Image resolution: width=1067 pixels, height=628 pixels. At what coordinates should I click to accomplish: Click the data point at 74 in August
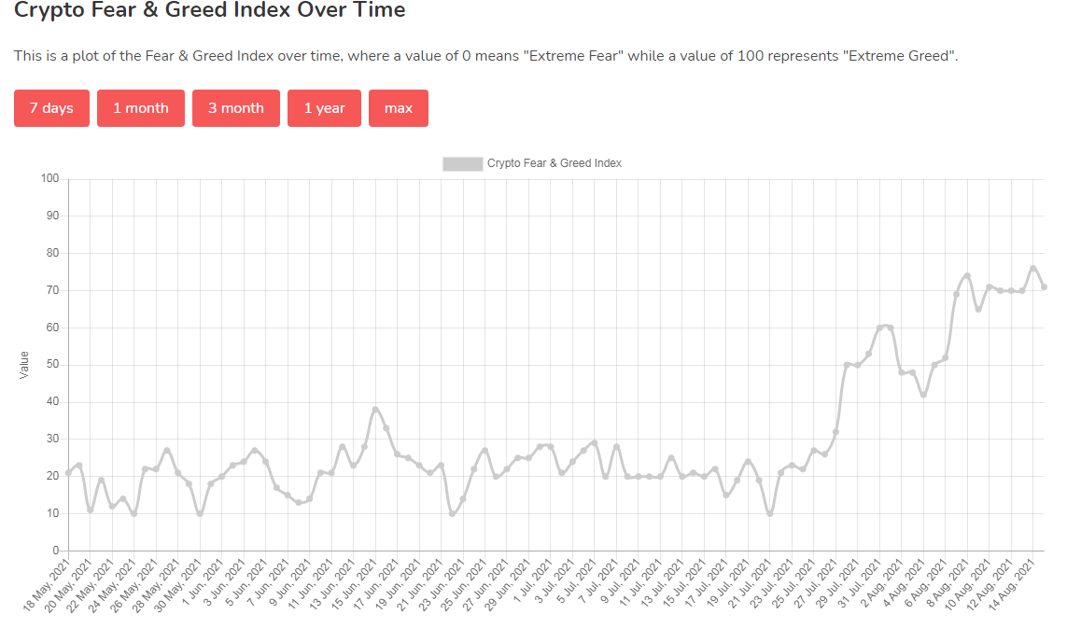coord(967,276)
